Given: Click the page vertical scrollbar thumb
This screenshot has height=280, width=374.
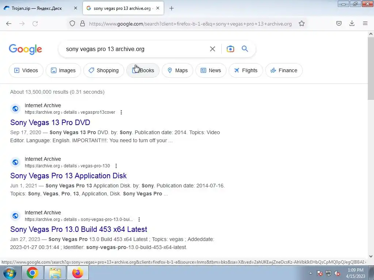Looking at the screenshot, I should pyautogui.click(x=371, y=69).
